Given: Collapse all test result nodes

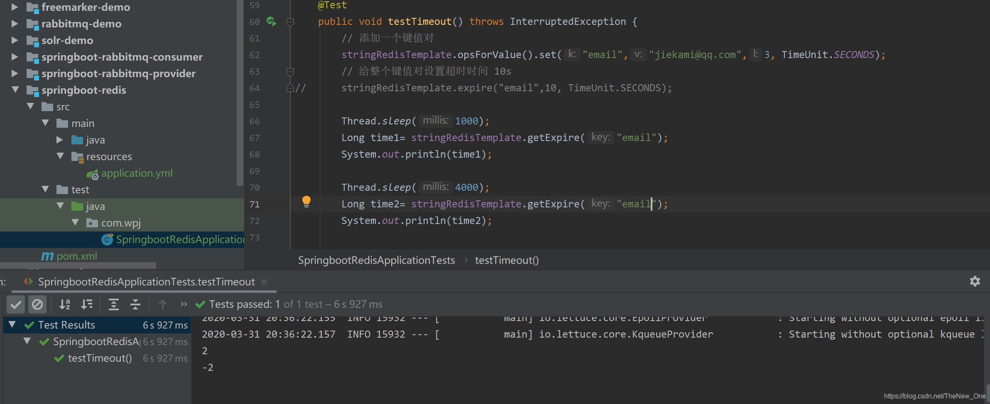Looking at the screenshot, I should (135, 305).
